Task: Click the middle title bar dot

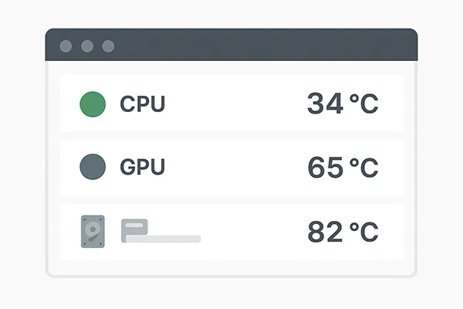Action: point(87,46)
